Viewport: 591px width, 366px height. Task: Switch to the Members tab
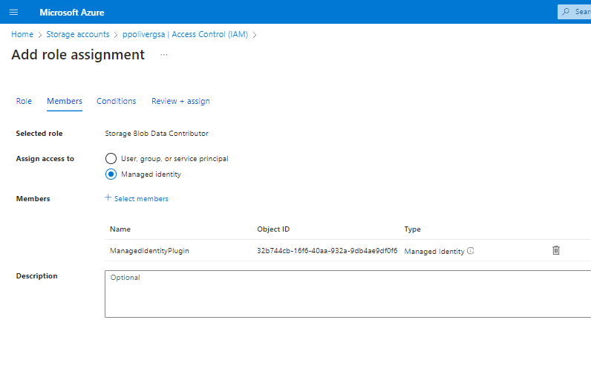pos(65,101)
